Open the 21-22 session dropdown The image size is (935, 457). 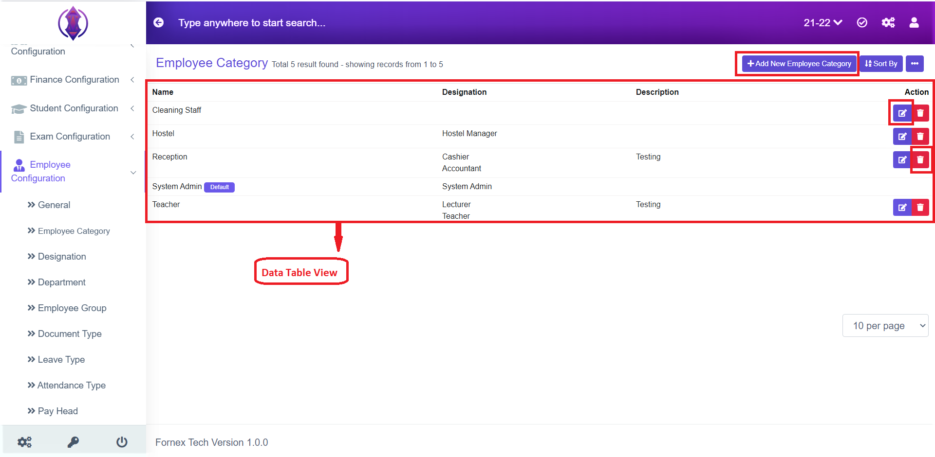point(823,23)
